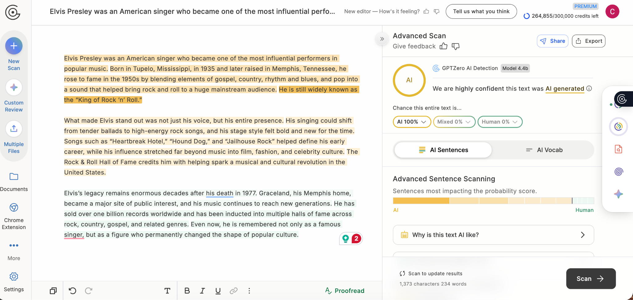Toggle underline formatting in the editor
633x300 pixels.
[x=218, y=290]
